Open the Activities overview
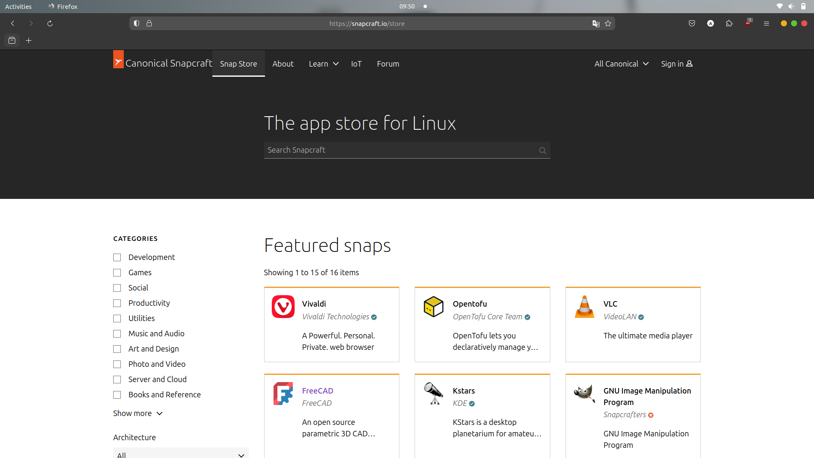The image size is (814, 458). [x=18, y=6]
